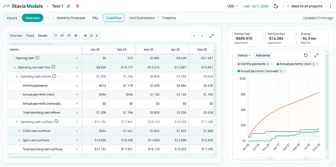
Task: Click plus icon for Monthly payments row
Action: pyautogui.click(x=77, y=86)
